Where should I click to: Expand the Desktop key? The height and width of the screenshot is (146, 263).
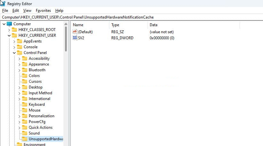[20, 87]
